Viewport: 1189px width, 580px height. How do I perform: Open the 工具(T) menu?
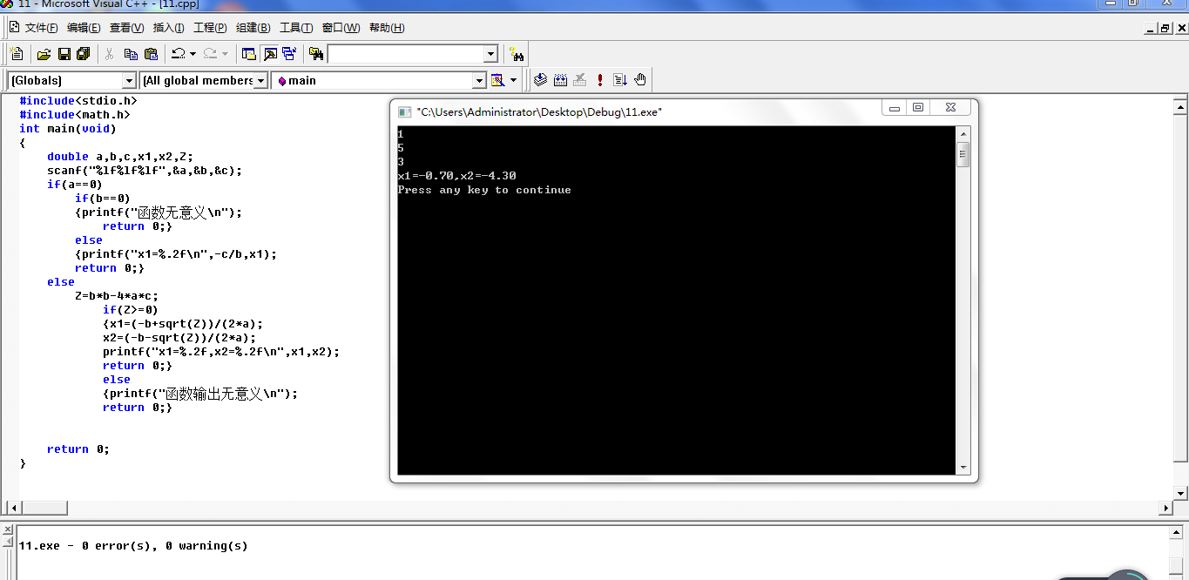click(296, 28)
